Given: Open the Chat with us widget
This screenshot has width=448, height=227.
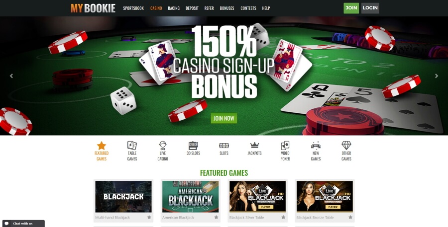Looking at the screenshot, I should tap(23, 224).
